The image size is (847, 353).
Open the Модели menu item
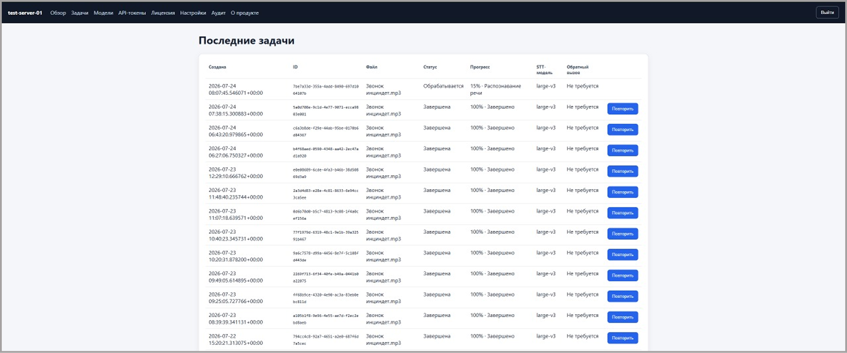pyautogui.click(x=103, y=13)
